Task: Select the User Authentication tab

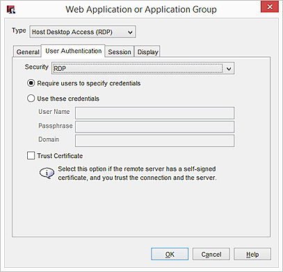Action: click(x=73, y=51)
